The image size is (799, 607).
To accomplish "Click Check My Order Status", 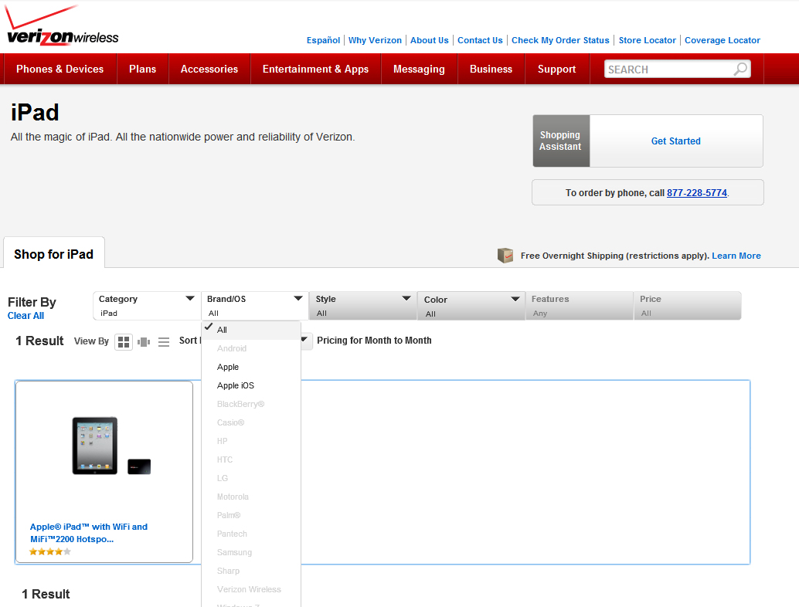I will tap(560, 40).
